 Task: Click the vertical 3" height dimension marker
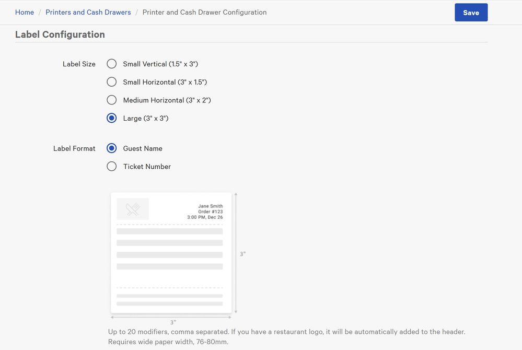coord(242,254)
